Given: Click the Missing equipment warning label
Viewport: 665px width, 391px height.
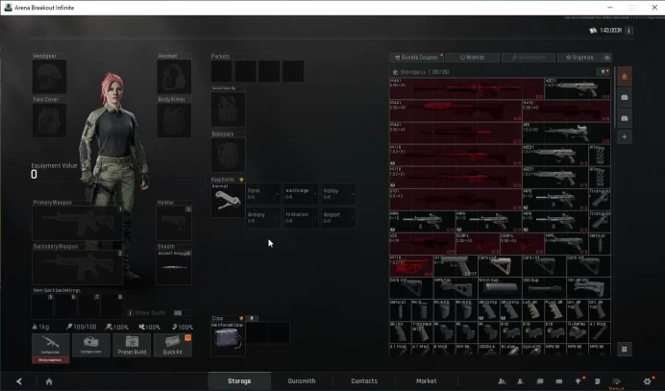Looking at the screenshot, I should coord(51,360).
